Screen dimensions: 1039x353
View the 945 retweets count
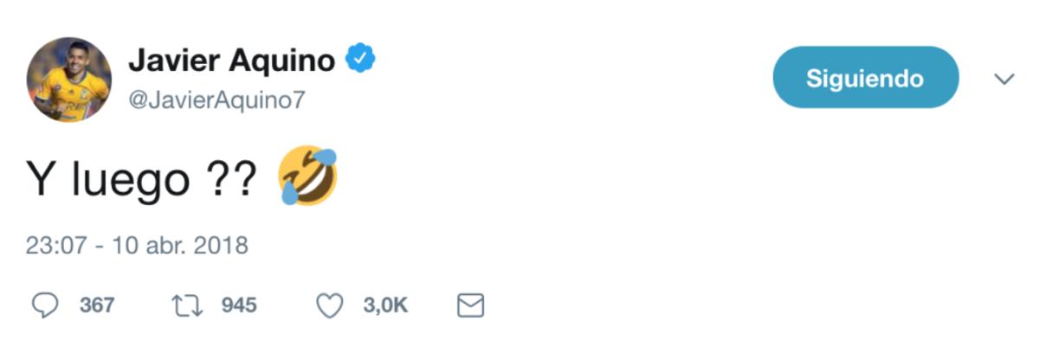pyautogui.click(x=239, y=305)
